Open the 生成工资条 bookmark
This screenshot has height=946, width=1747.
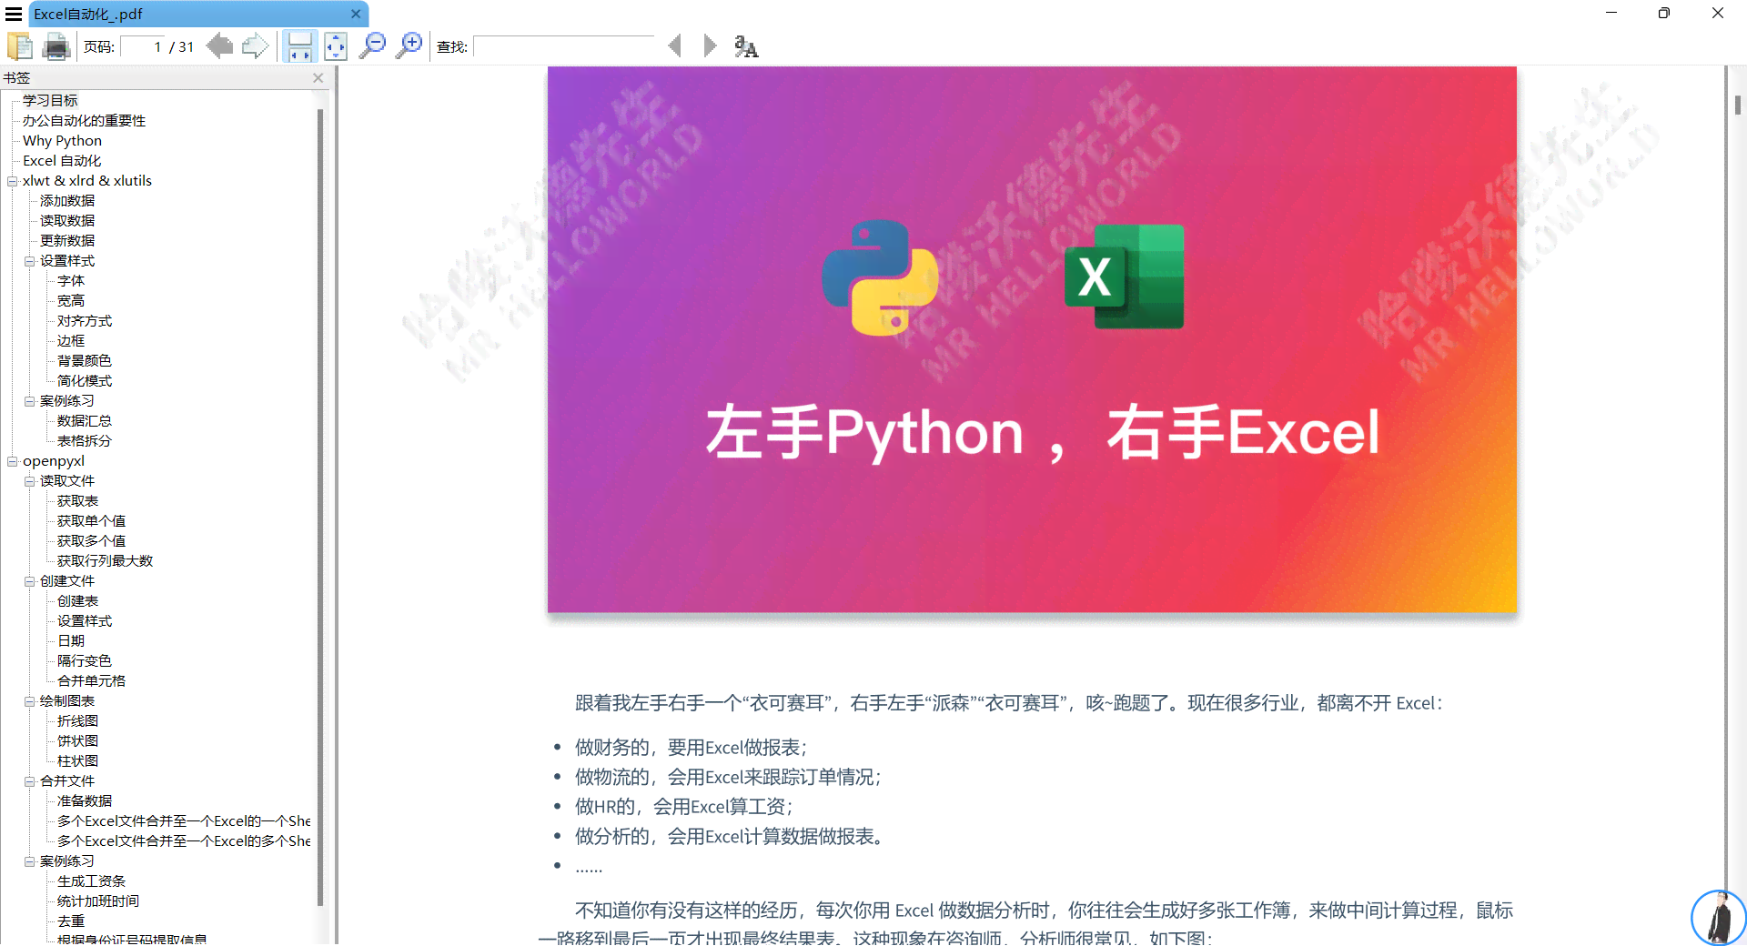click(91, 881)
